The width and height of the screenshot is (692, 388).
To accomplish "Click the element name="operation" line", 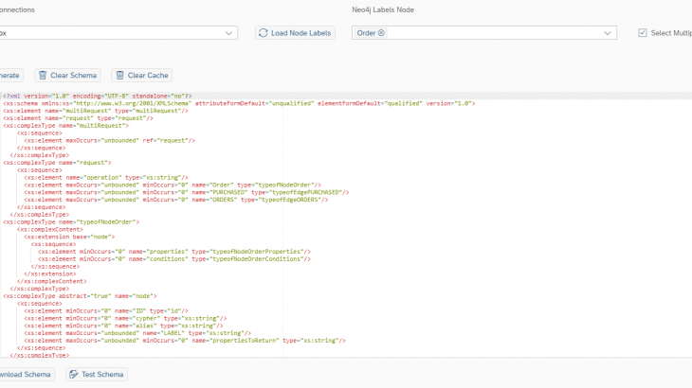I will (106, 178).
